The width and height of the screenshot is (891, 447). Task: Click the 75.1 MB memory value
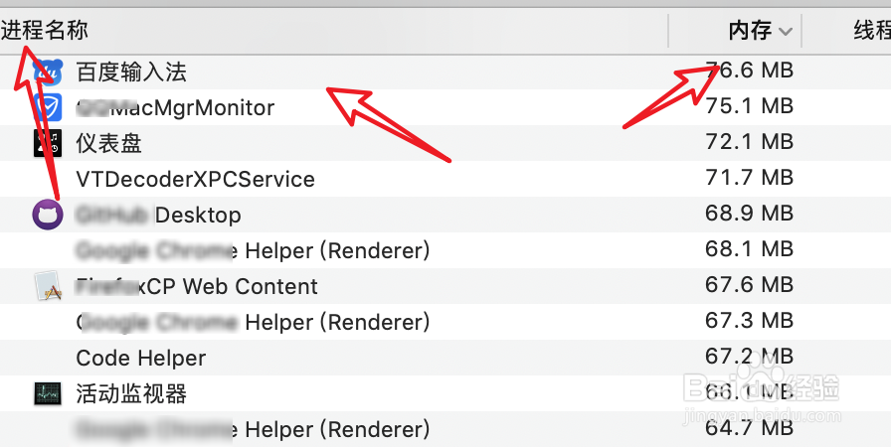point(749,107)
